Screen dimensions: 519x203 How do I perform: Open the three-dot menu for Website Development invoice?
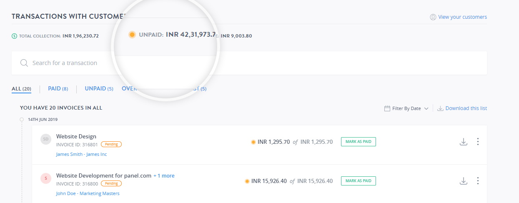tap(478, 181)
